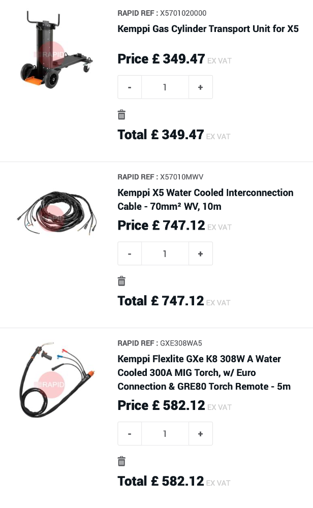Viewport: 313px width, 508px height.
Task: Click the Gas Cylinder Transport Unit quantity field
Action: pos(165,87)
